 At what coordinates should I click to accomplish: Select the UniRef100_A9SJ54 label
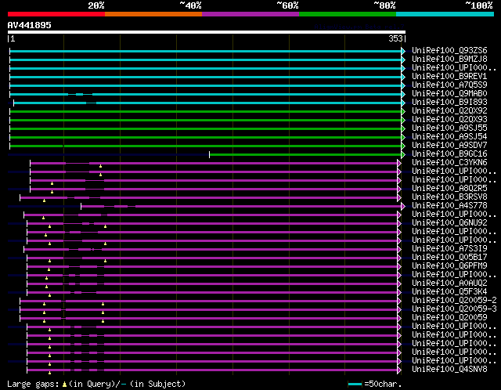pyautogui.click(x=449, y=136)
